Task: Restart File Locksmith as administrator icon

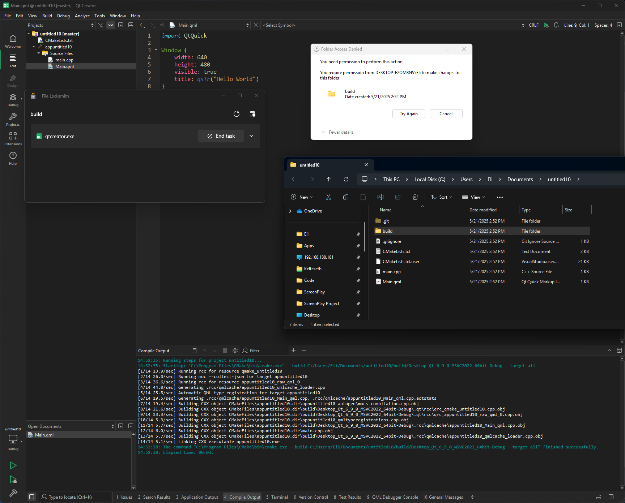Action: tap(252, 114)
